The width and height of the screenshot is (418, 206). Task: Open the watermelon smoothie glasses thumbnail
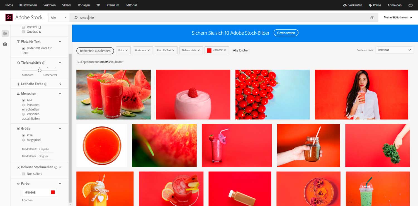click(x=113, y=95)
